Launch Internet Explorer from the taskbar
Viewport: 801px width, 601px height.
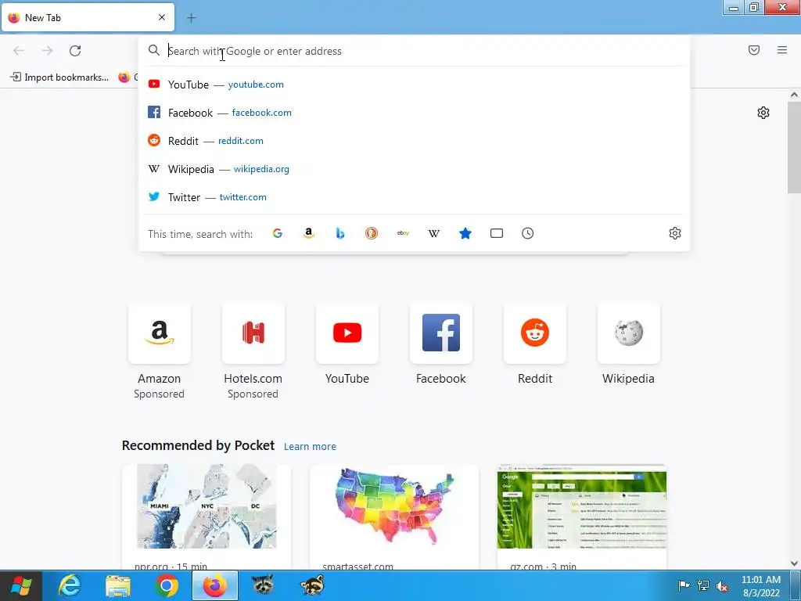70,585
